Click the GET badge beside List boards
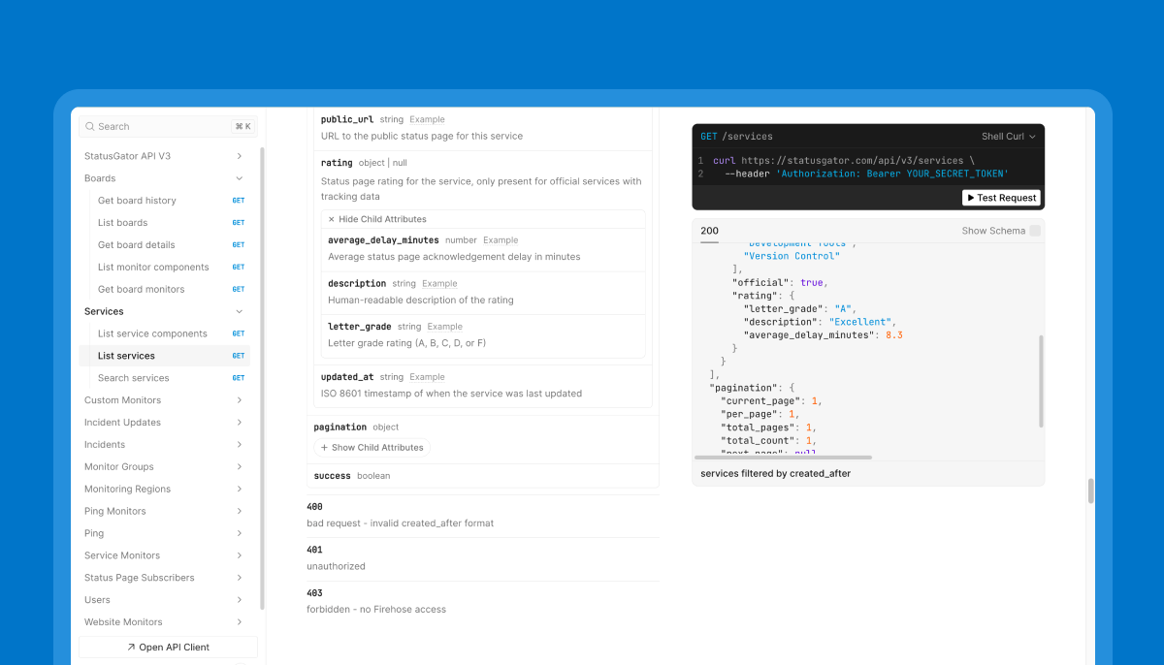This screenshot has height=665, width=1164. click(x=238, y=223)
